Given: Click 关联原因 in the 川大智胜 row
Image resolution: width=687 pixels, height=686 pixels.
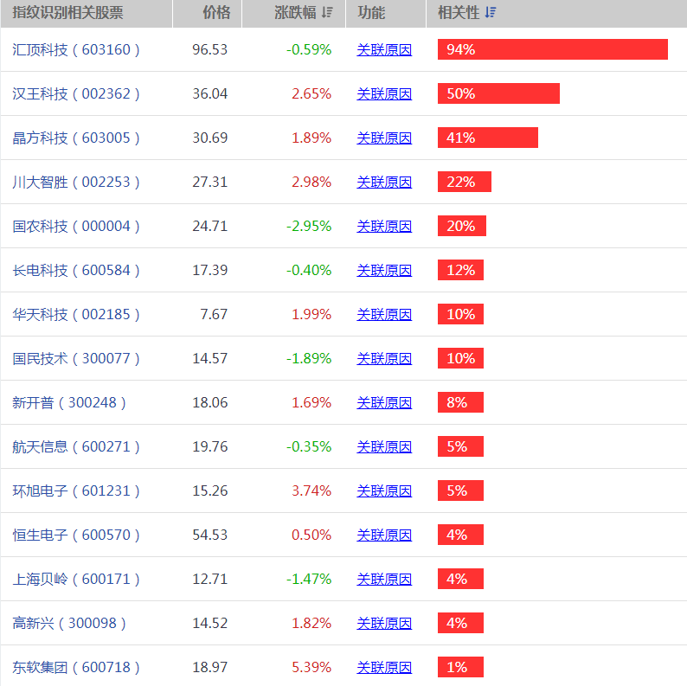Looking at the screenshot, I should click(384, 183).
